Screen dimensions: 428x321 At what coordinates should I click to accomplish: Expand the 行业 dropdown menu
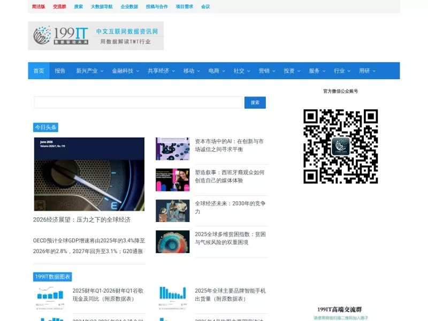[x=342, y=71]
